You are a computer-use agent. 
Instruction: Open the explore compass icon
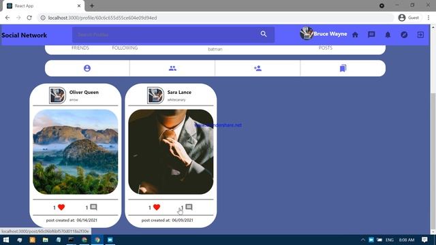404,35
